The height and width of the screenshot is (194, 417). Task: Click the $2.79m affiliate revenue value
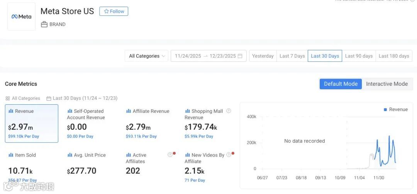(x=138, y=127)
